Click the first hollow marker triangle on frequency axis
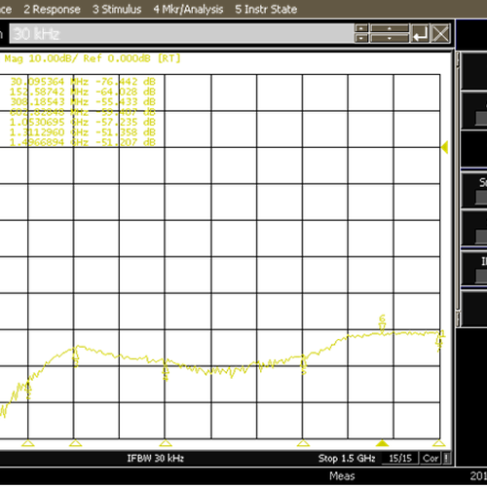Screen dimensions: 487x487 click(x=28, y=443)
